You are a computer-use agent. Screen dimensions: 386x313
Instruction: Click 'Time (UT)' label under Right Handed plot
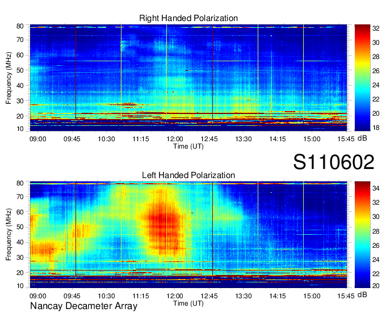pos(188,146)
